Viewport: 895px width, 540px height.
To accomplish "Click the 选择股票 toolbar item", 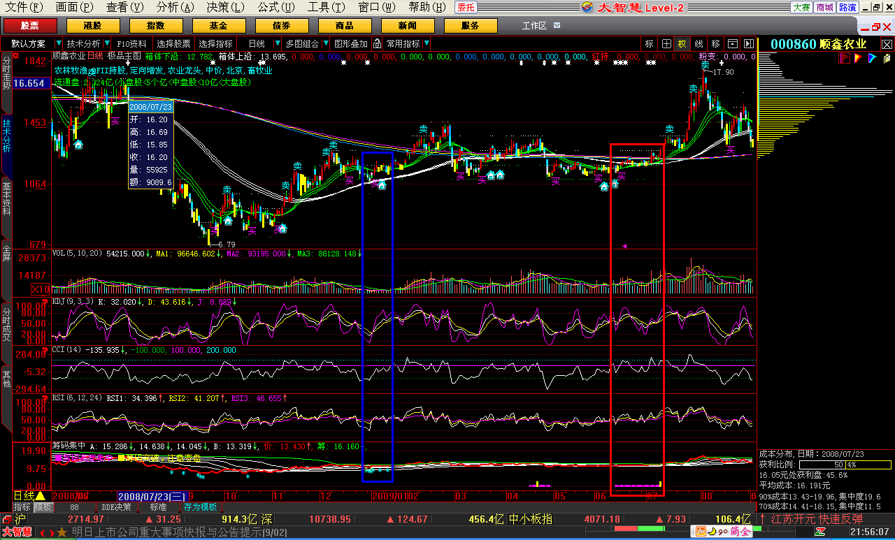I will click(173, 43).
